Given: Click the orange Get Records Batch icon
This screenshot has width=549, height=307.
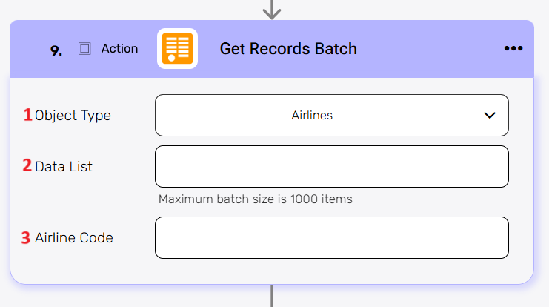Looking at the screenshot, I should pos(178,49).
